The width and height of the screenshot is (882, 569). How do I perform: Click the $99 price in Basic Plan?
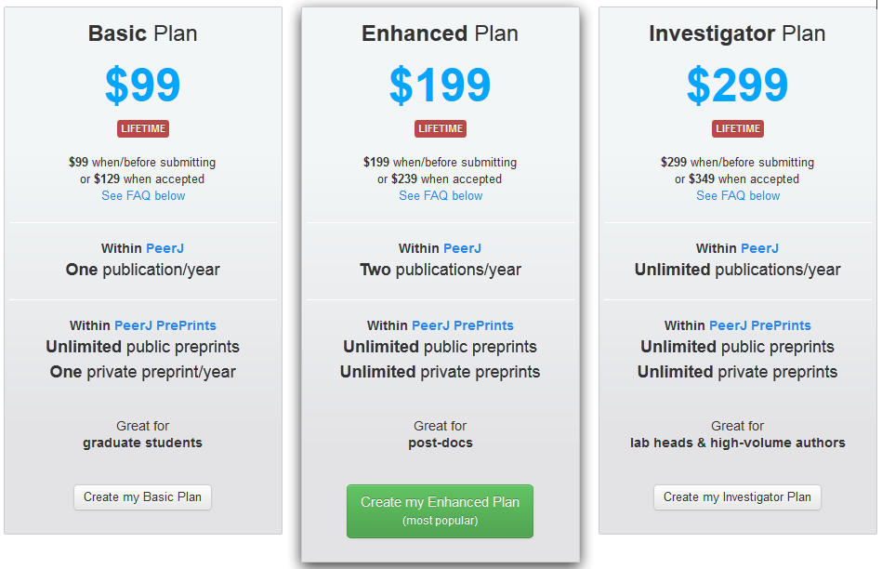[143, 86]
